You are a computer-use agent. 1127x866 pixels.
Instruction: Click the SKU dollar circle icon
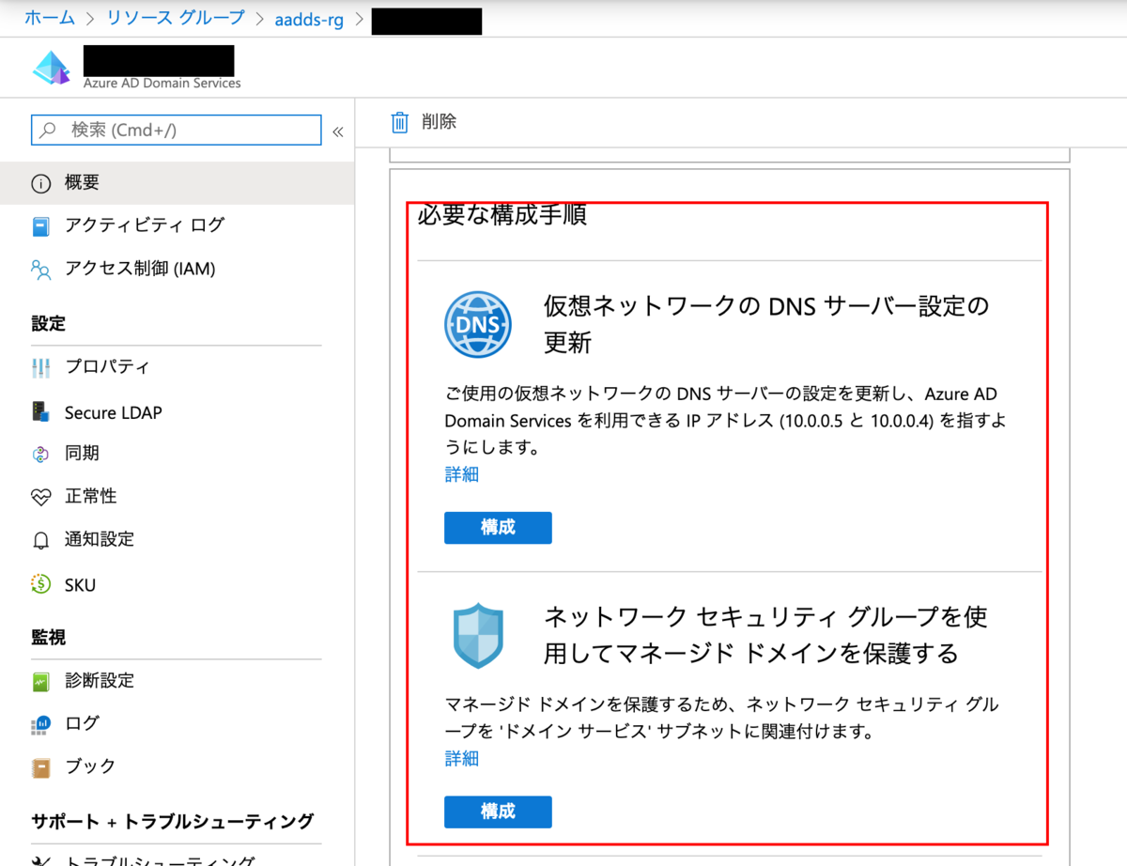coord(40,584)
